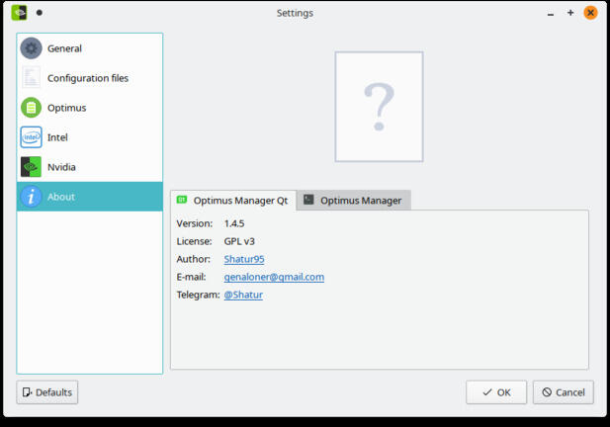Select the Configuration files document icon
This screenshot has height=427, width=610.
click(x=31, y=78)
